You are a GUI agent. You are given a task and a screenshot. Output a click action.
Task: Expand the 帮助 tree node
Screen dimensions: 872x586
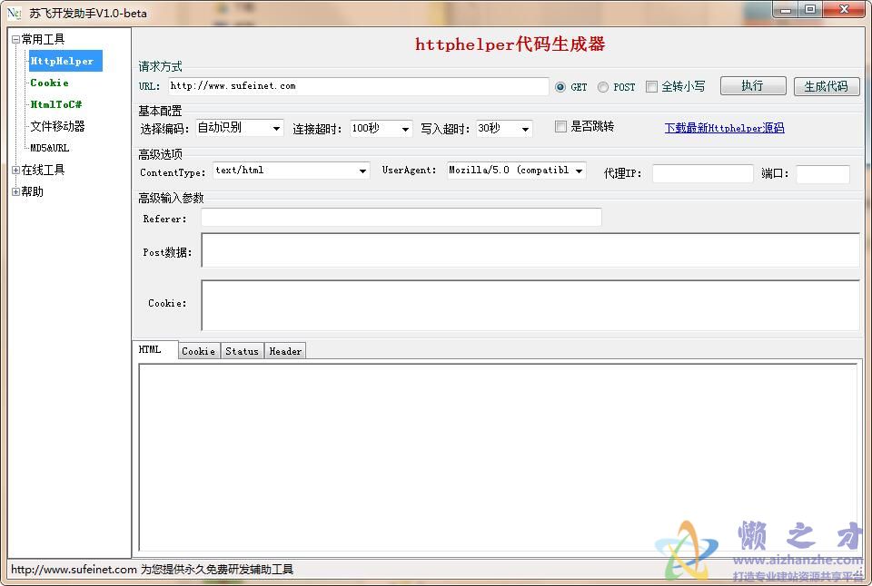(15, 191)
